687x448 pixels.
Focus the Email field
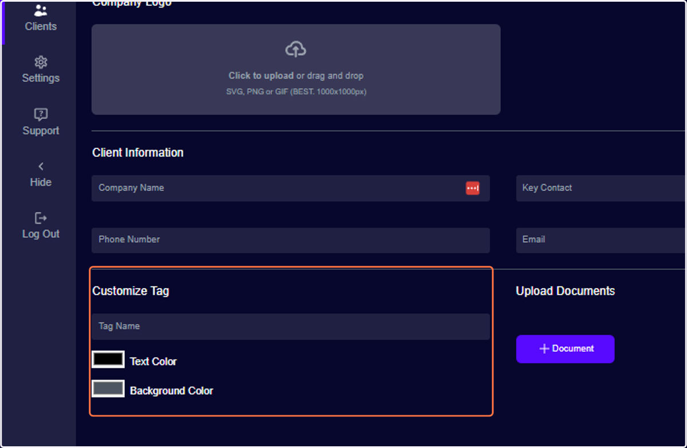click(x=601, y=240)
